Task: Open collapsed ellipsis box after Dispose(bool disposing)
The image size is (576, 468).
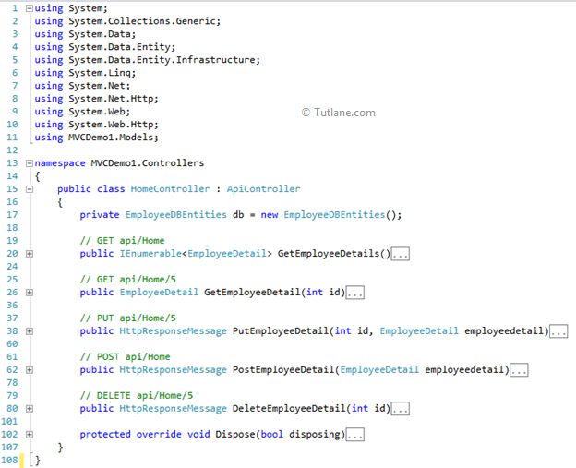Action: (x=355, y=435)
